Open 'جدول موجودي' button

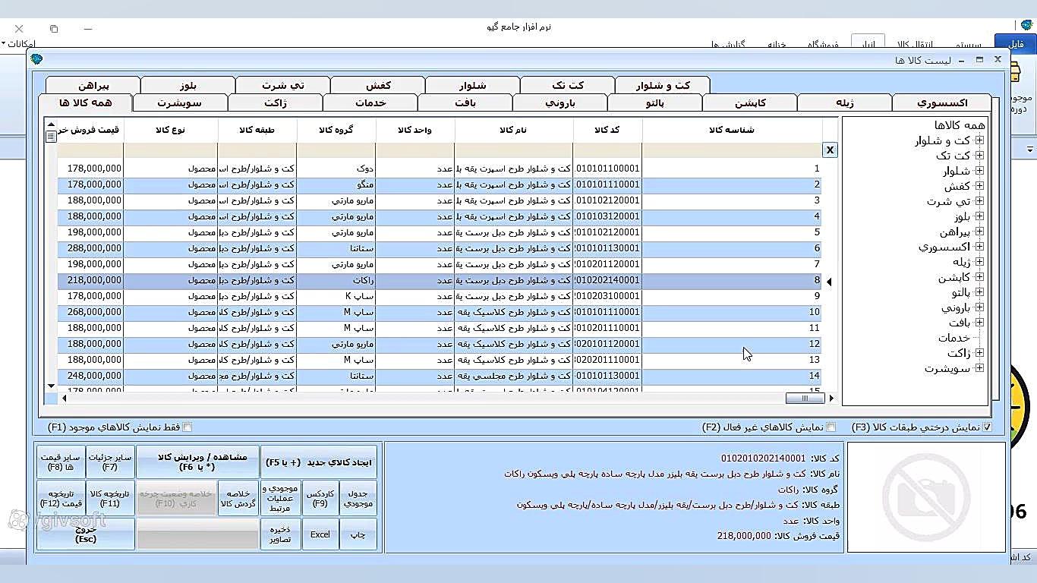pos(358,498)
